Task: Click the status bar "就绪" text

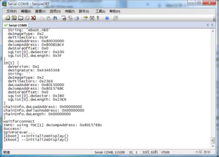Action: [7, 152]
